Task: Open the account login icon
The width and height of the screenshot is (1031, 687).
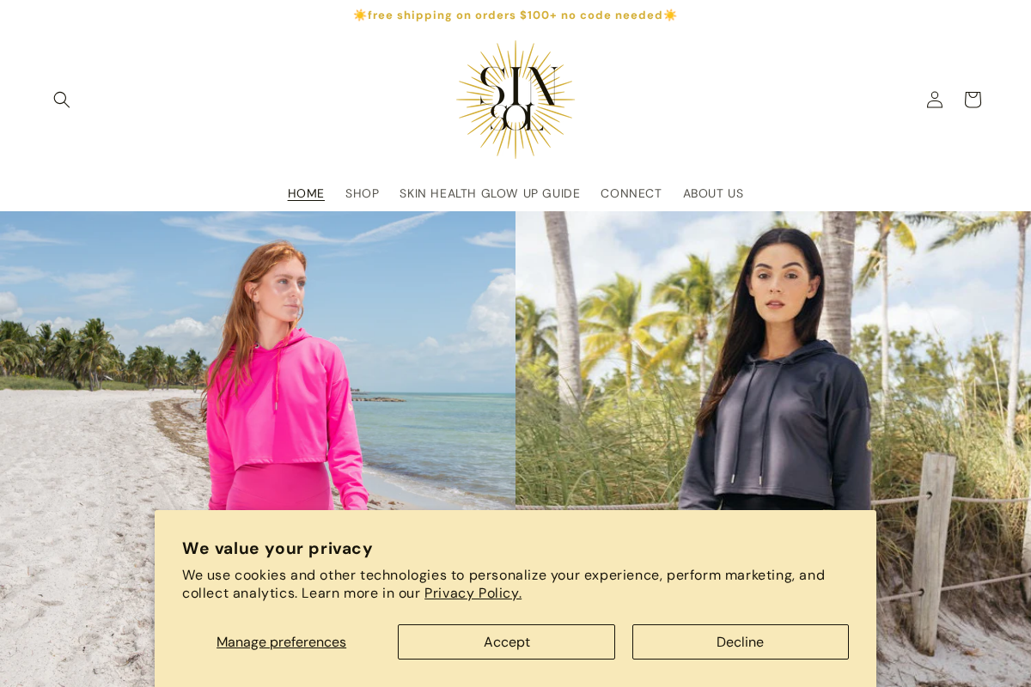Action: [935, 100]
